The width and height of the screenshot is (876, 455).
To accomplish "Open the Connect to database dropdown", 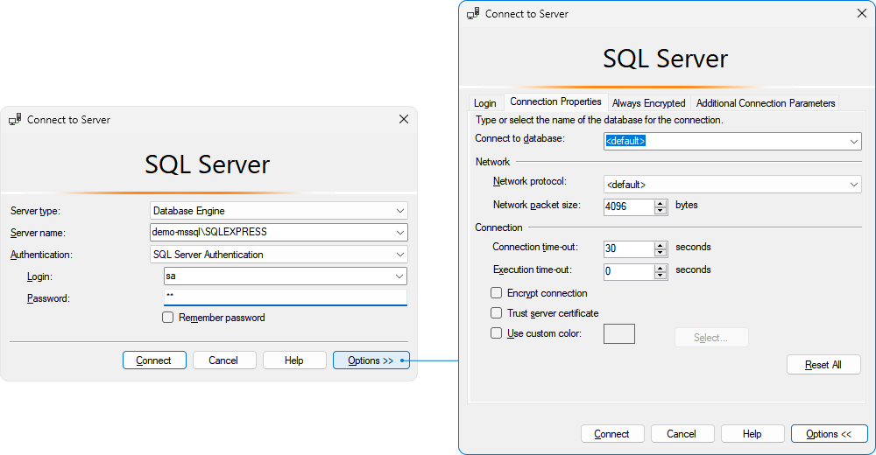I will [853, 141].
